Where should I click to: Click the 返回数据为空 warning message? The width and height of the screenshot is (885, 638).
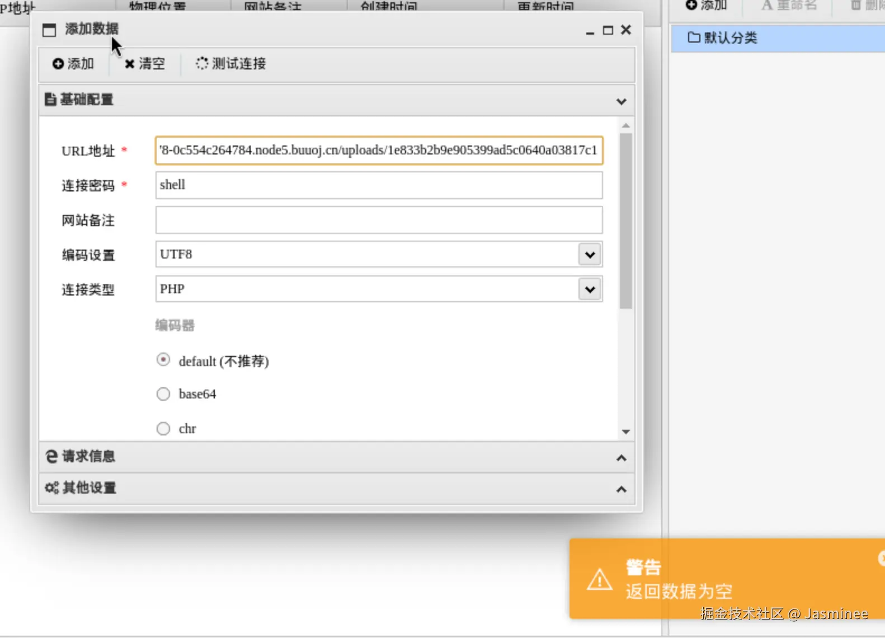click(x=679, y=592)
